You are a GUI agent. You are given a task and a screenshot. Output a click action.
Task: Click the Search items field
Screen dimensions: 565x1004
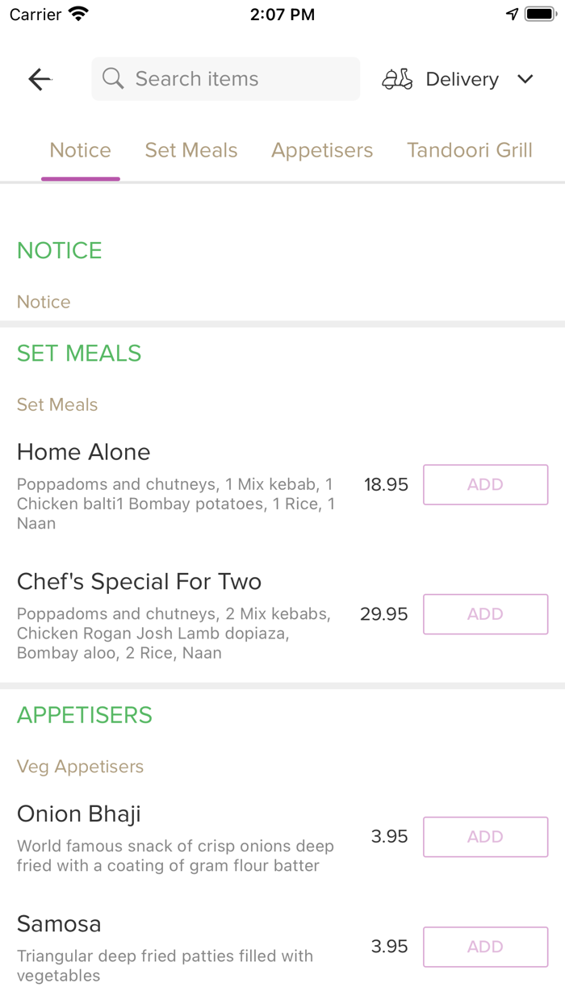coord(234,79)
